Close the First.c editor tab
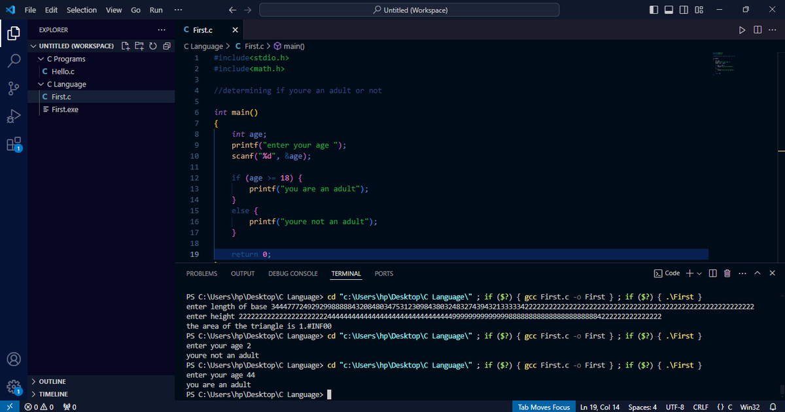The height and width of the screenshot is (412, 785). (235, 30)
